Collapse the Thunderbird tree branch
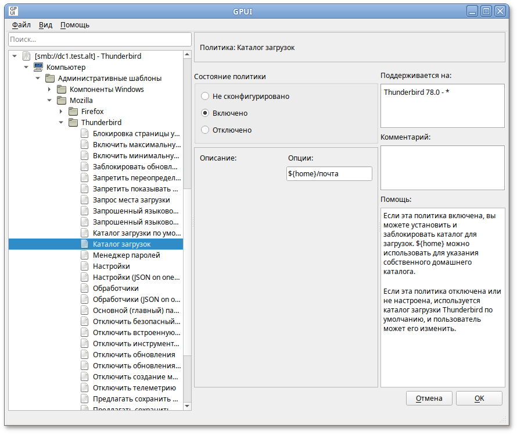This screenshot has height=434, width=517. click(61, 122)
